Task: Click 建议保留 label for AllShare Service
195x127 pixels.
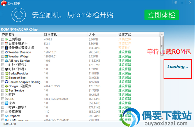Action: pos(125,60)
